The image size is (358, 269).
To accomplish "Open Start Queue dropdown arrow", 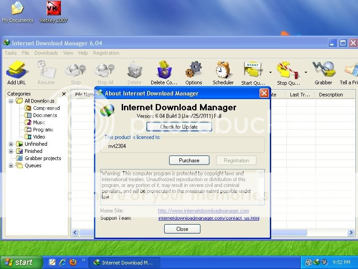I will click(270, 72).
